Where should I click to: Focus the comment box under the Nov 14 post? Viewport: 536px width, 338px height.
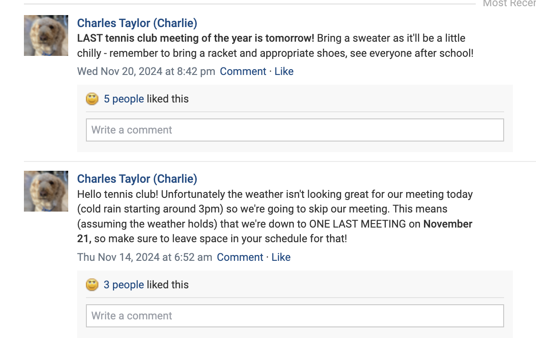(295, 316)
